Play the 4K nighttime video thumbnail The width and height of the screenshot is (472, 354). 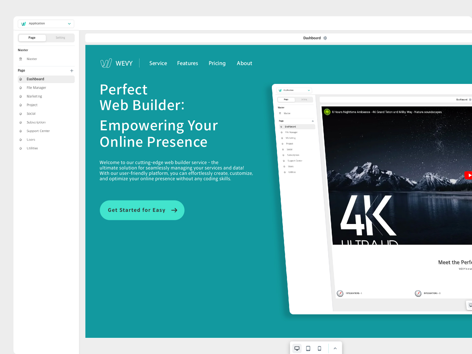pos(468,175)
